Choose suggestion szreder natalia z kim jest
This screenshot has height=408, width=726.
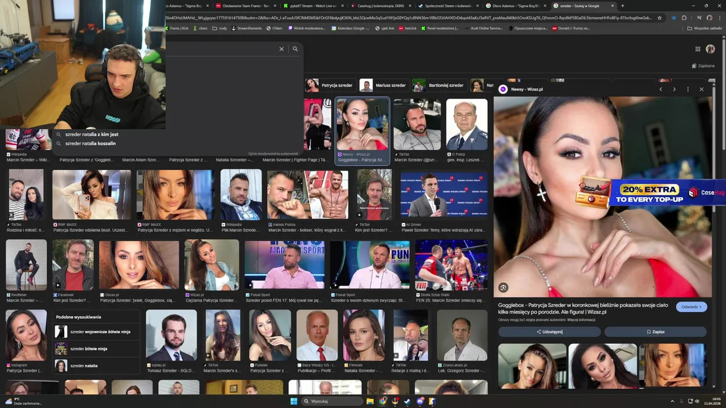click(91, 134)
